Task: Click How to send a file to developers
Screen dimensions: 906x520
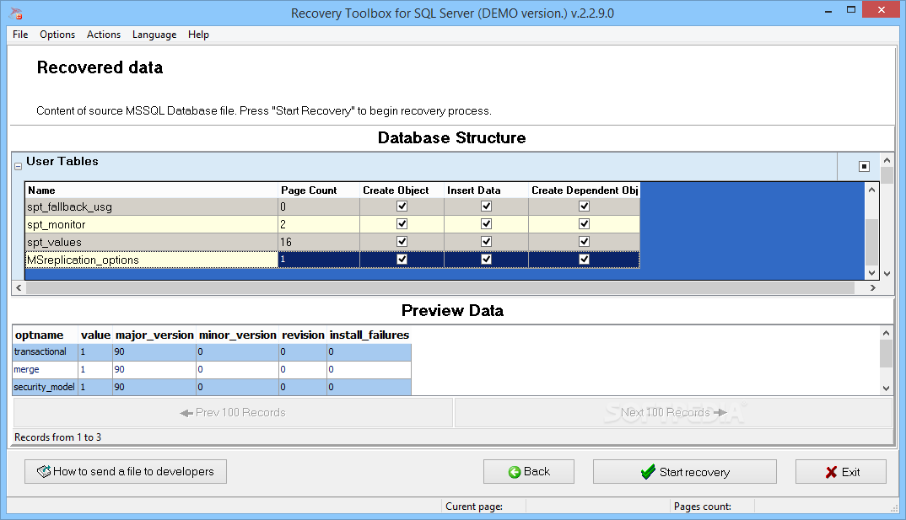Action: coord(126,471)
